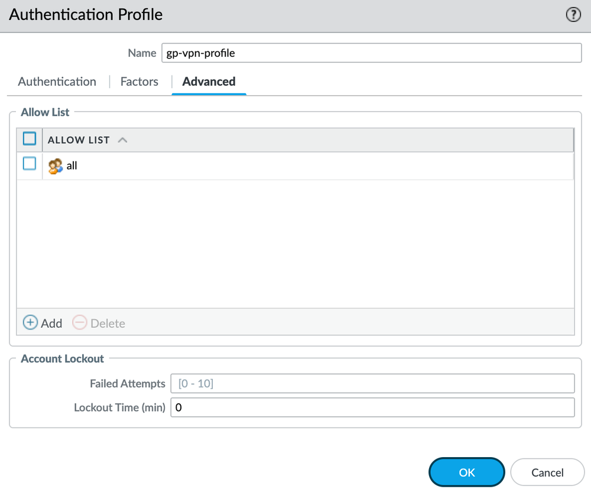The width and height of the screenshot is (591, 499).
Task: Open the Factors tab
Action: [x=139, y=81]
